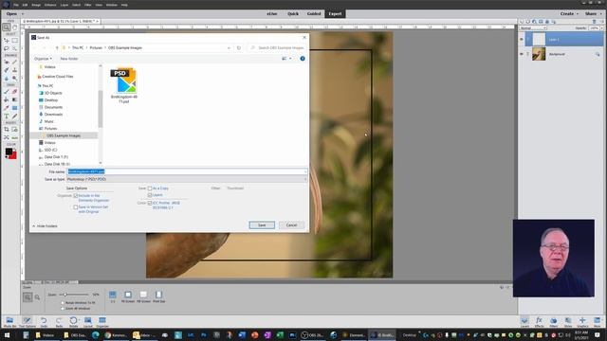This screenshot has width=607, height=341.
Task: Click the foreground black color swatch
Action: pyautogui.click(x=9, y=152)
